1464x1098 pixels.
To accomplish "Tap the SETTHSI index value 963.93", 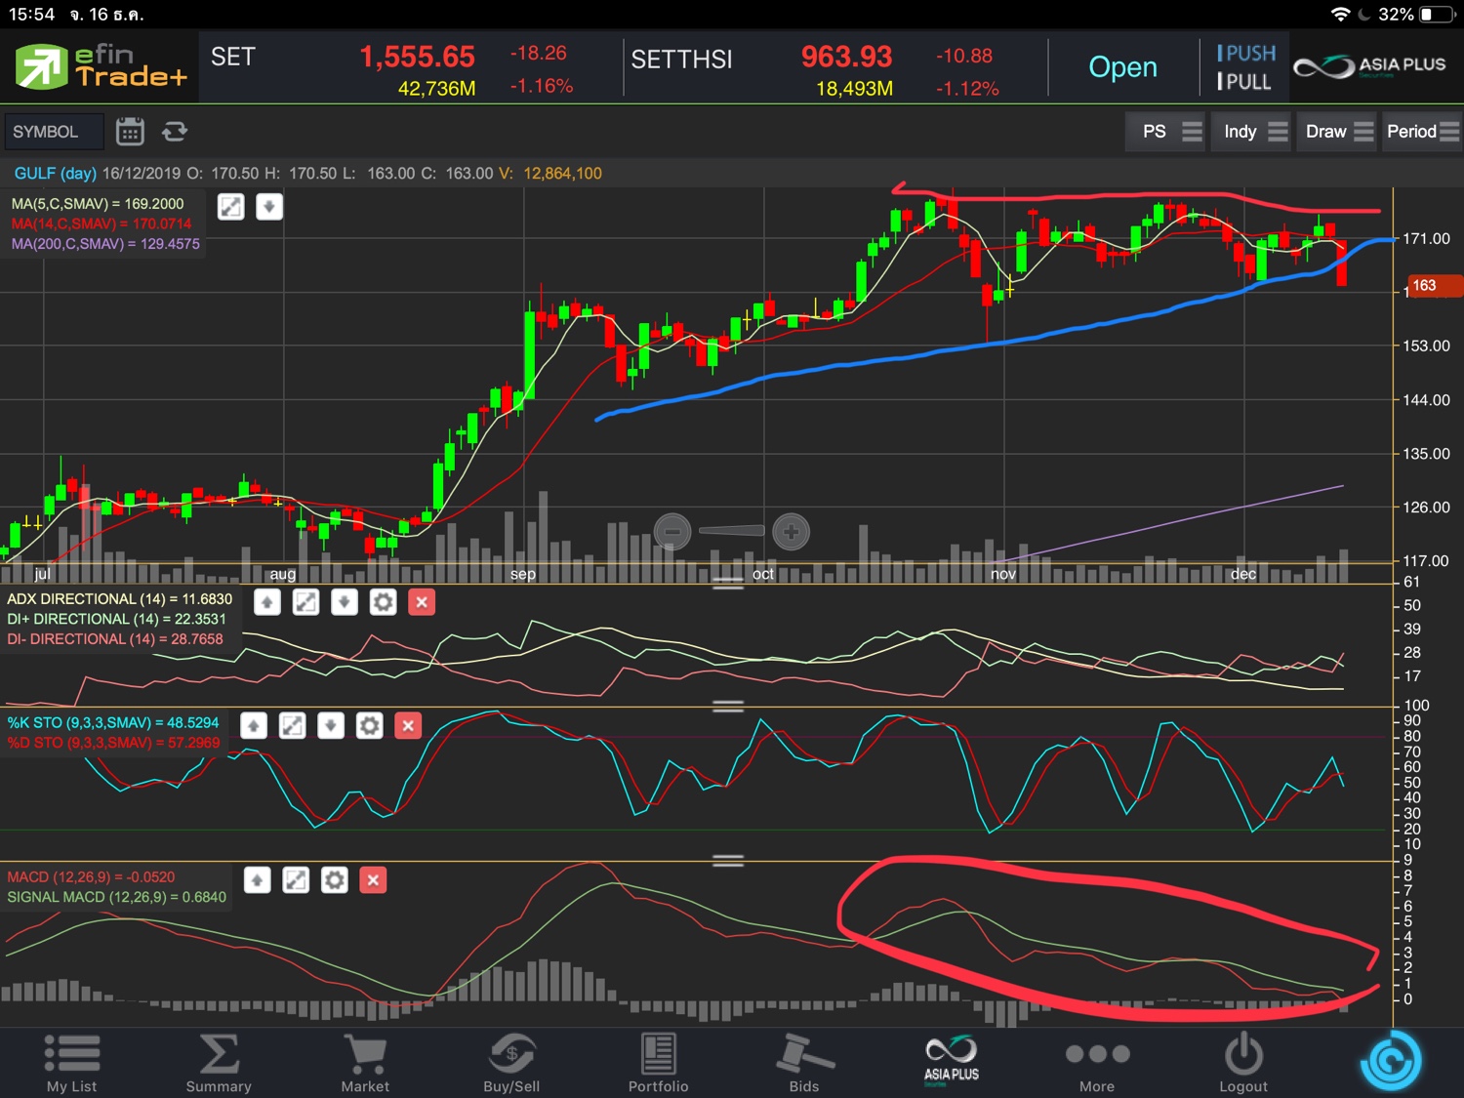I will 847,57.
